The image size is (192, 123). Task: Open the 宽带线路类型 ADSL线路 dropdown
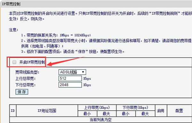point(72,72)
